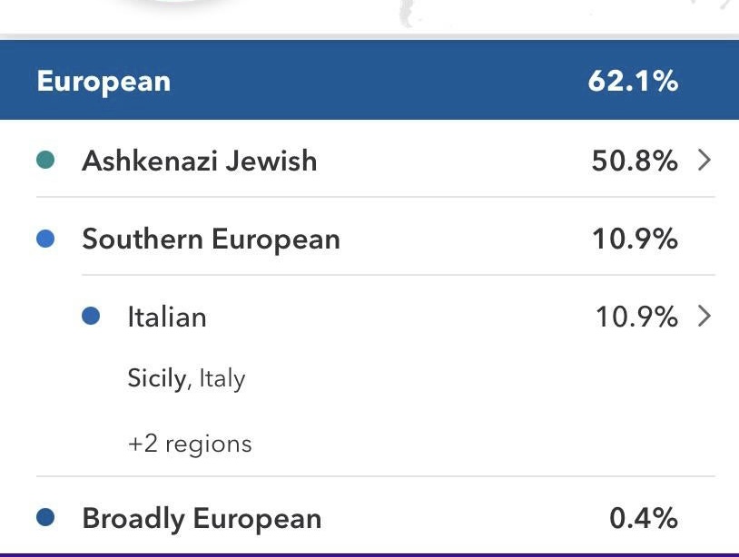The image size is (739, 557).
Task: Show more with '+2 regions'
Action: point(190,445)
